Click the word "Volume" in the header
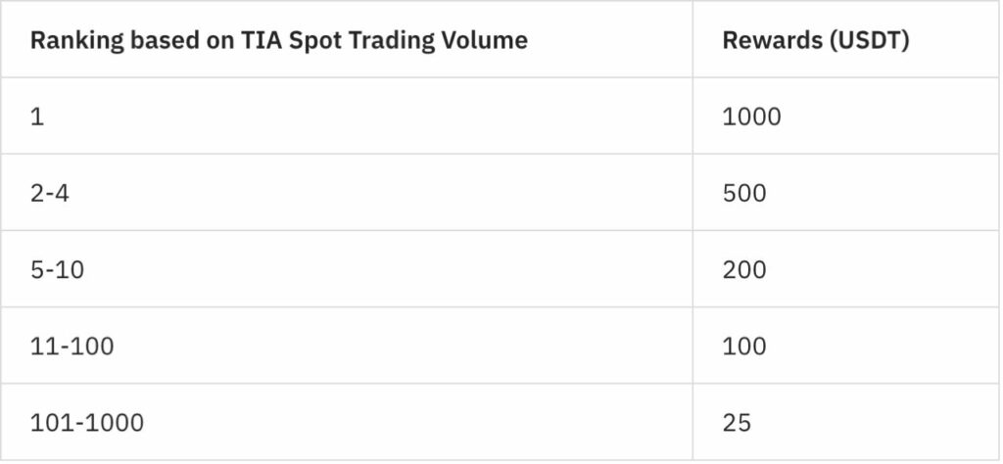The height and width of the screenshot is (464, 1003). coord(486,41)
